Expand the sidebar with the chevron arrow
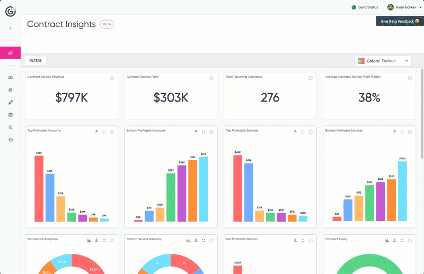Screen dimensions: 424x274 click(11, 29)
